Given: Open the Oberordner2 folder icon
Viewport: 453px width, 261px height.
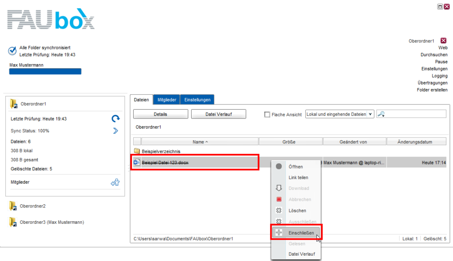Looking at the screenshot, I should (x=13, y=206).
